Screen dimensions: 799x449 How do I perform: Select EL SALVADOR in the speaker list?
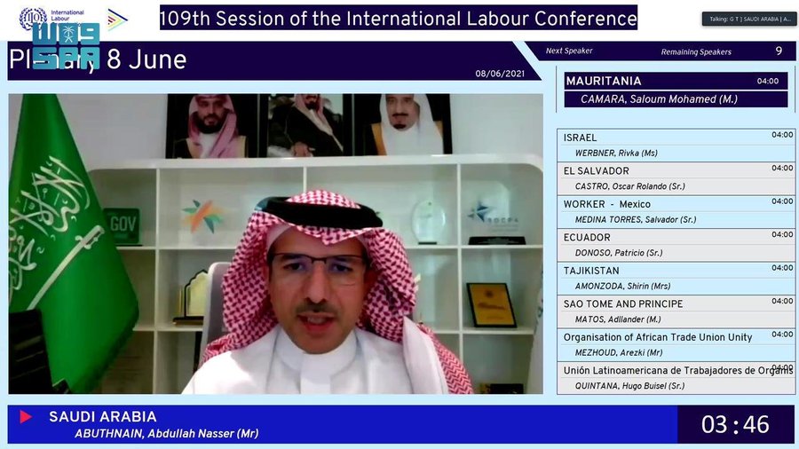tap(597, 171)
